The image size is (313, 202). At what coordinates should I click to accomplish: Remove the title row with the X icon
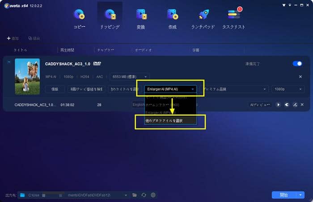click(x=302, y=105)
